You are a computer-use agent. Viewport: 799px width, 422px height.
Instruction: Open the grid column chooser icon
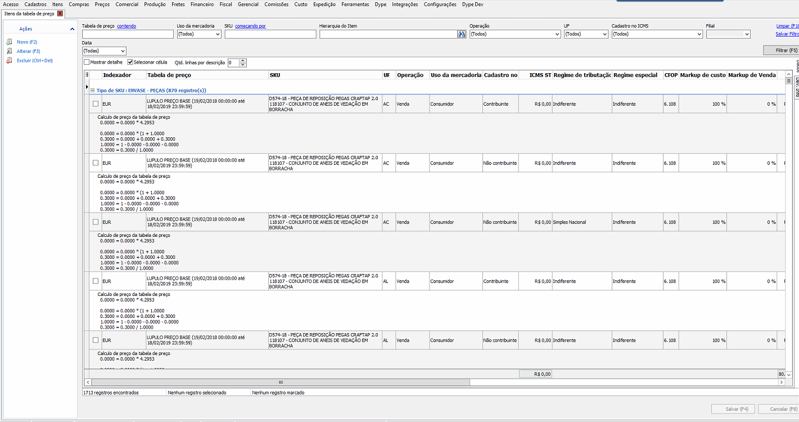coord(87,75)
